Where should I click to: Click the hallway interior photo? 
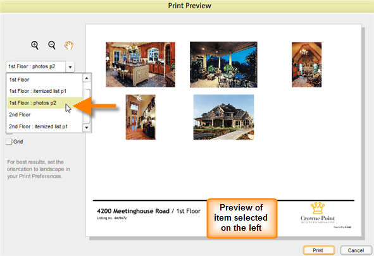pyautogui.click(x=140, y=117)
